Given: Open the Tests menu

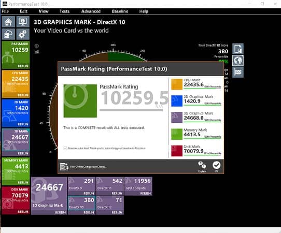Looking at the screenshot, I should point(64,11).
